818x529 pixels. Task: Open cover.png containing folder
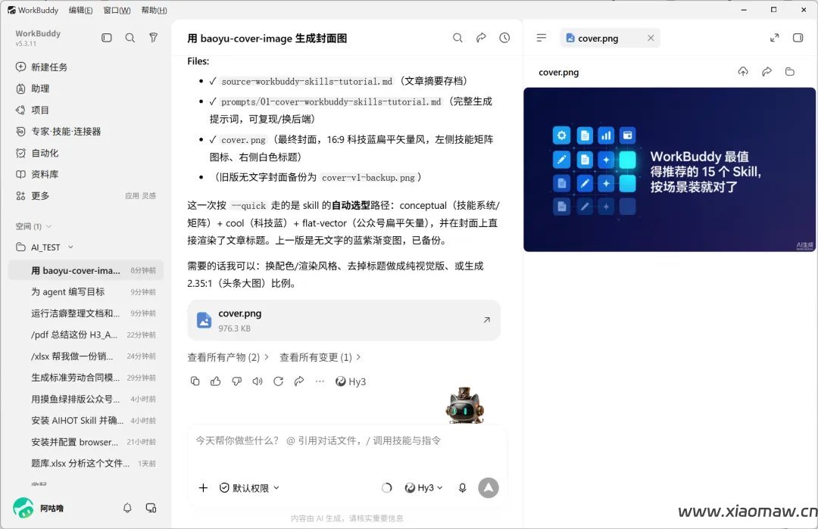pyautogui.click(x=790, y=71)
